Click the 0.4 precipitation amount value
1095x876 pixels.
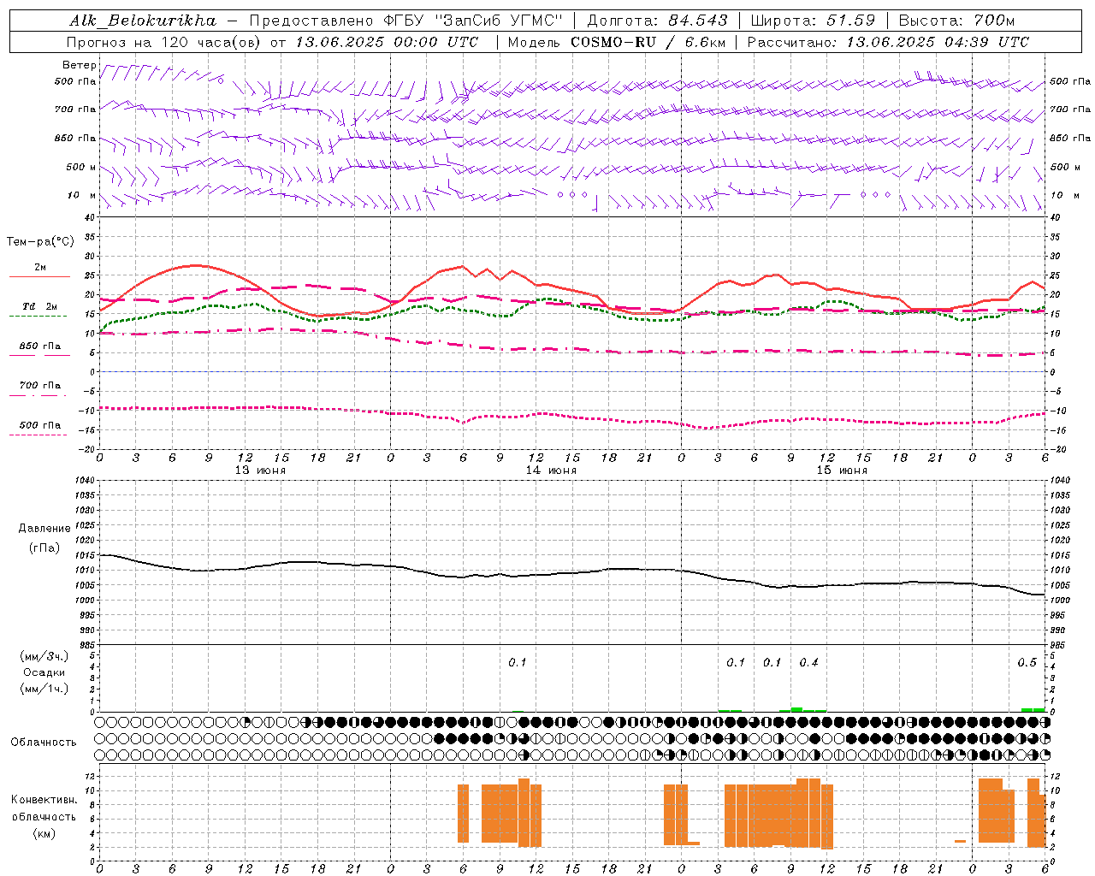808,663
